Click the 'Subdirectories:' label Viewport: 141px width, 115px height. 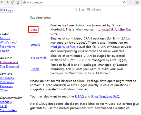pos(41,17)
